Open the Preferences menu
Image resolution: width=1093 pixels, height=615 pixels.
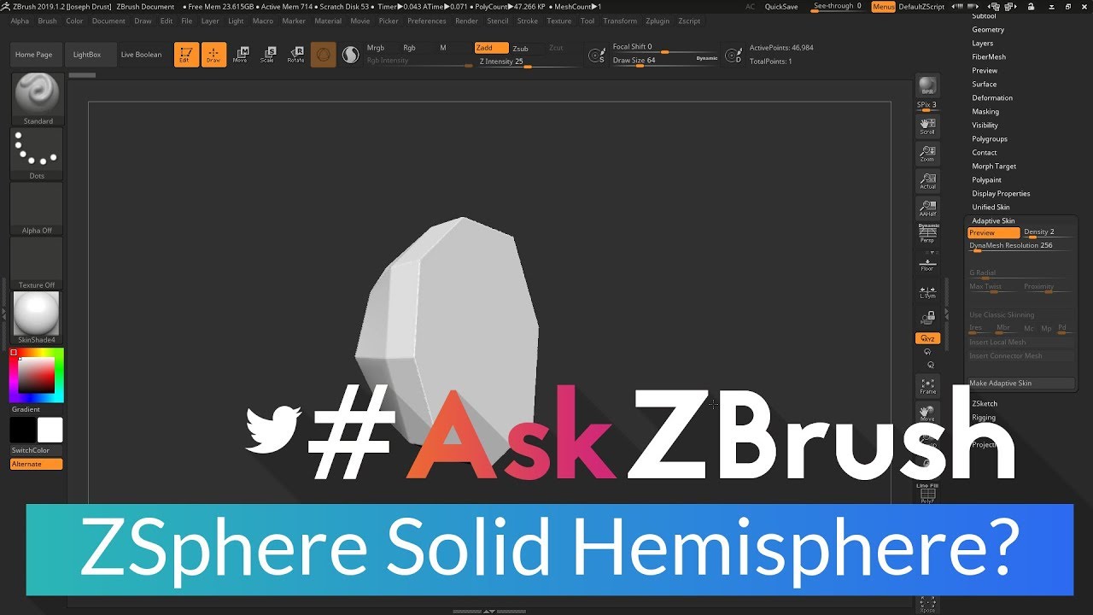tap(427, 20)
